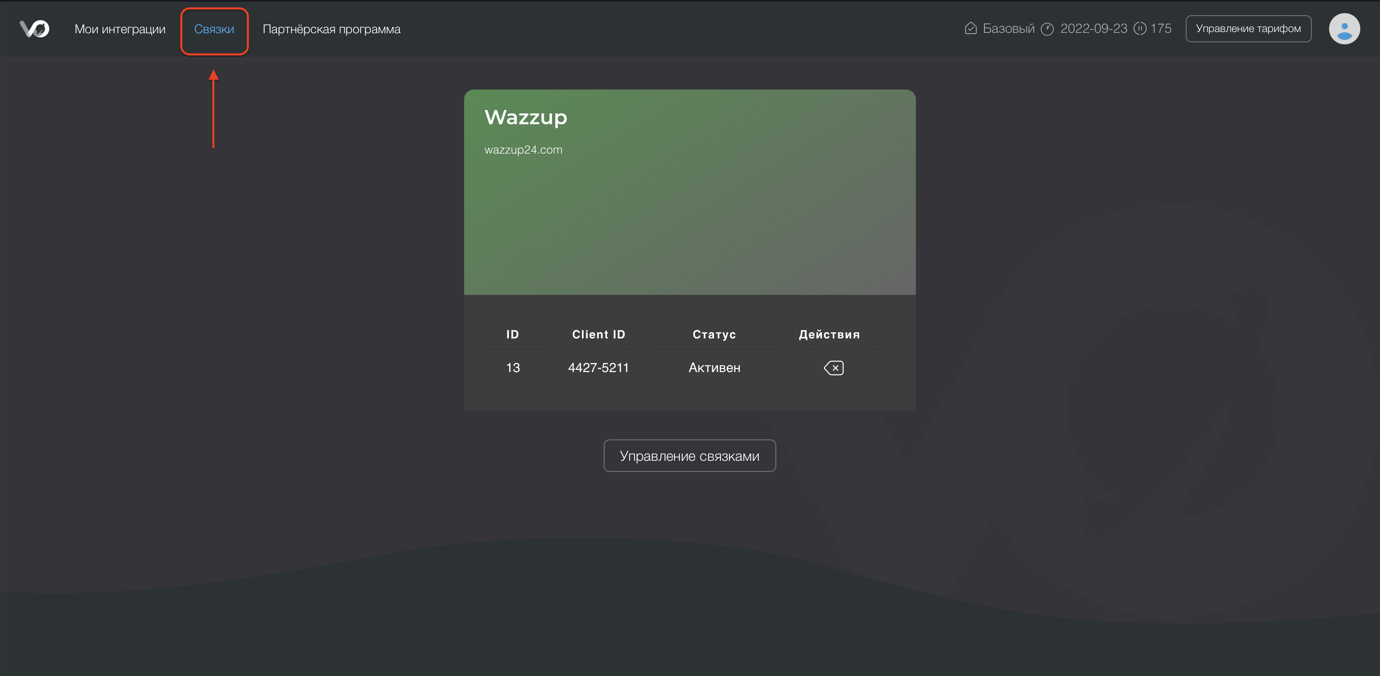Viewport: 1380px width, 676px height.
Task: Click the Wazzup card title
Action: click(526, 117)
